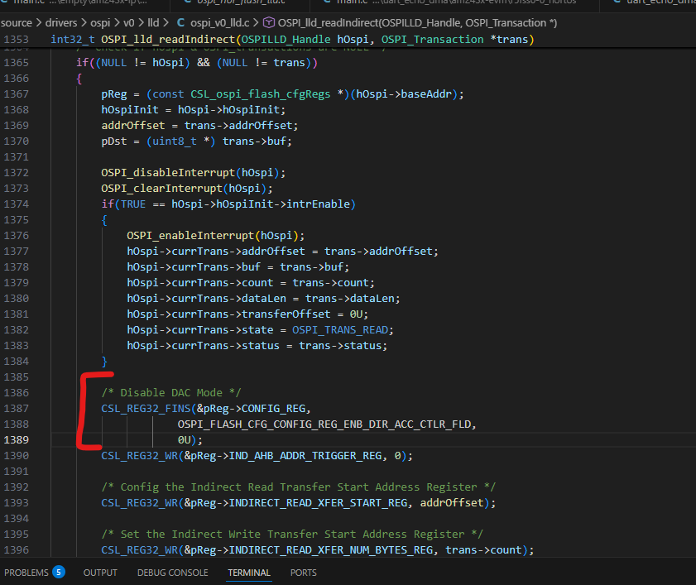Screen dimensions: 696x585
Task: Click 'INDIRECT_READ_XFER_NUM_BYTES_REG' text
Action: point(331,550)
